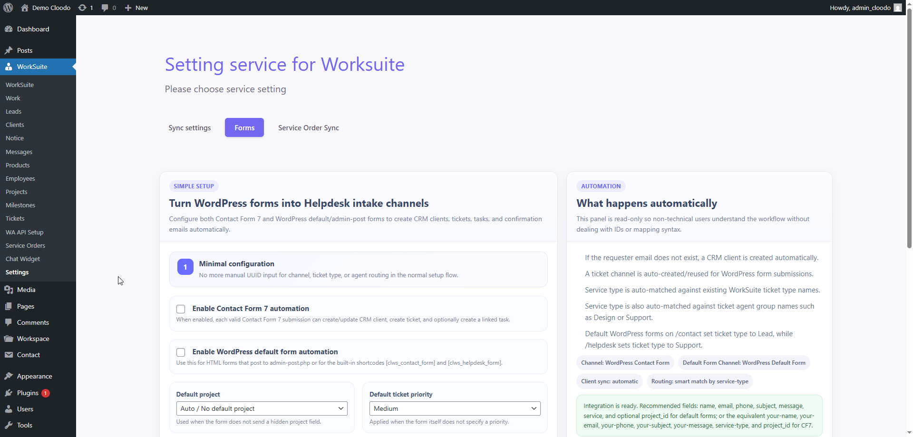Open the Default project dropdown

tap(262, 408)
